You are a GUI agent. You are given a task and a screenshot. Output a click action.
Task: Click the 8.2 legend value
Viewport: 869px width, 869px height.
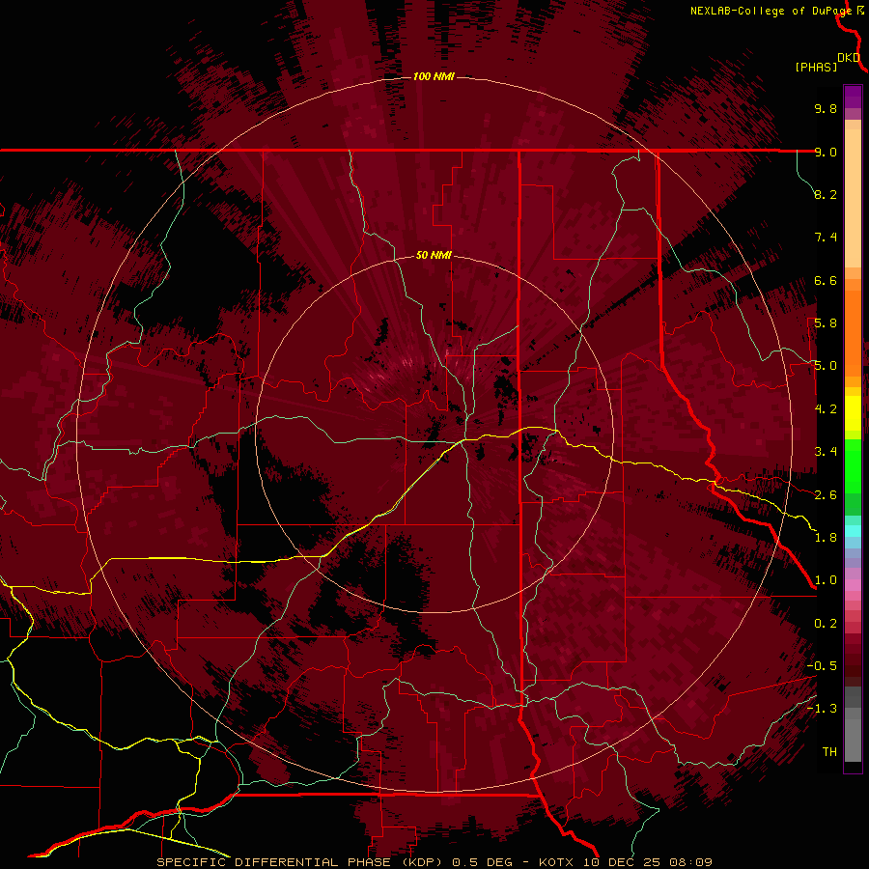click(826, 194)
